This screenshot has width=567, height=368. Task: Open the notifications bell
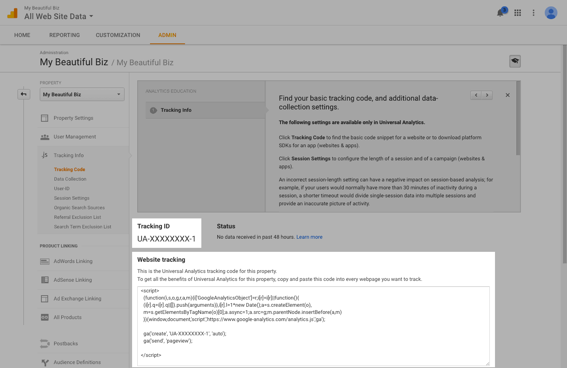[501, 13]
